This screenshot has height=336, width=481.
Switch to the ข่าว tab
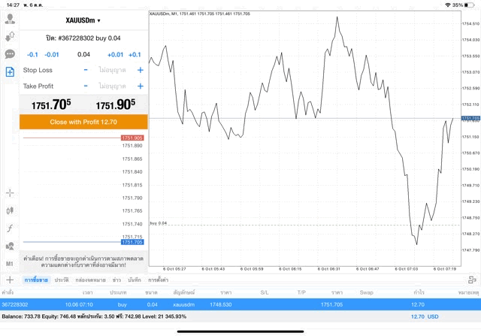(116, 280)
